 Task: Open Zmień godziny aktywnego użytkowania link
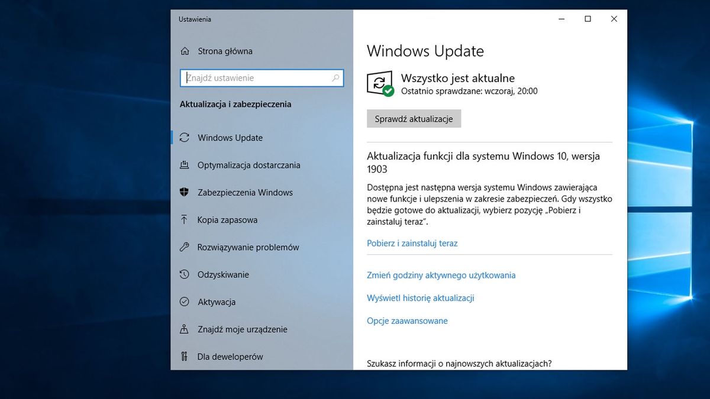click(441, 275)
